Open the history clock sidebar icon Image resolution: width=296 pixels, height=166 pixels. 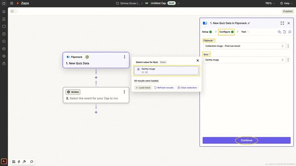[x=4, y=41]
